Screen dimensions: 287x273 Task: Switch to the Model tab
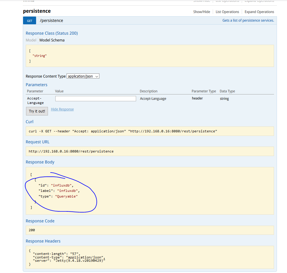coord(31,40)
